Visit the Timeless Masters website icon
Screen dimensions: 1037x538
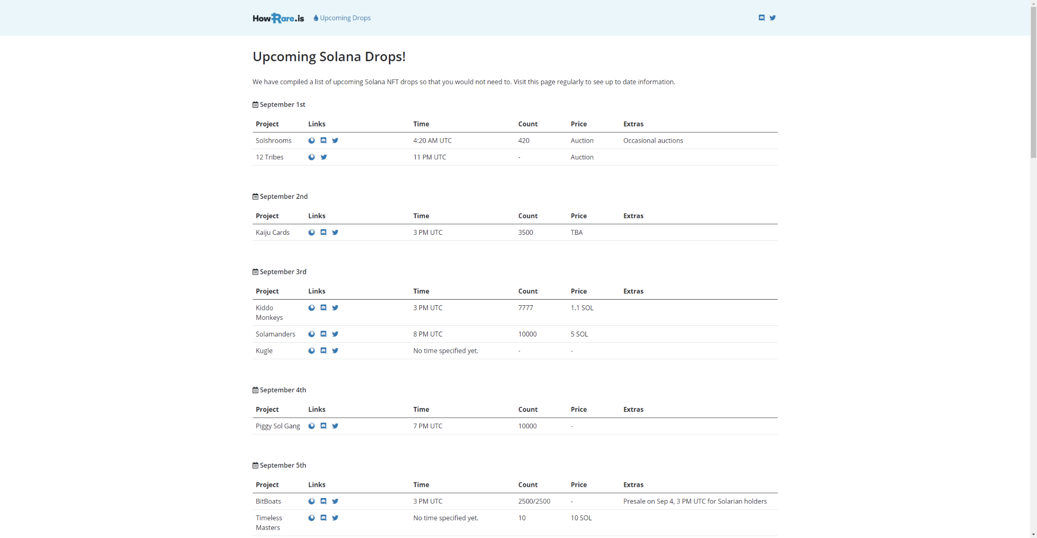pyautogui.click(x=311, y=518)
